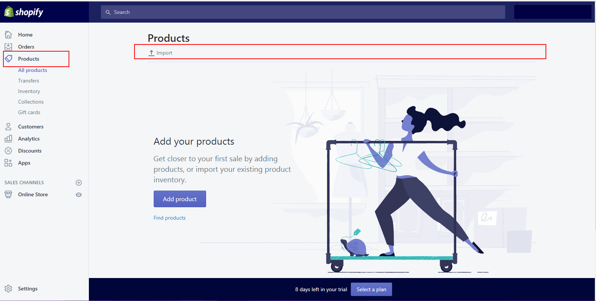Select Gift cards in the sidebar
596x301 pixels.
(29, 112)
